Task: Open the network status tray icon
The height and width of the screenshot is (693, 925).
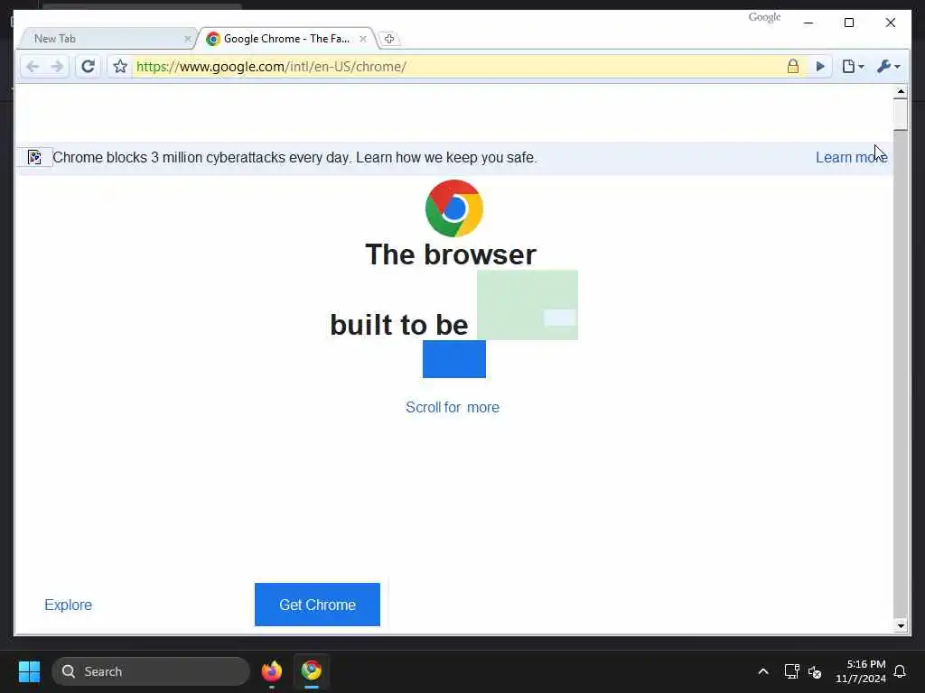Action: coord(791,671)
